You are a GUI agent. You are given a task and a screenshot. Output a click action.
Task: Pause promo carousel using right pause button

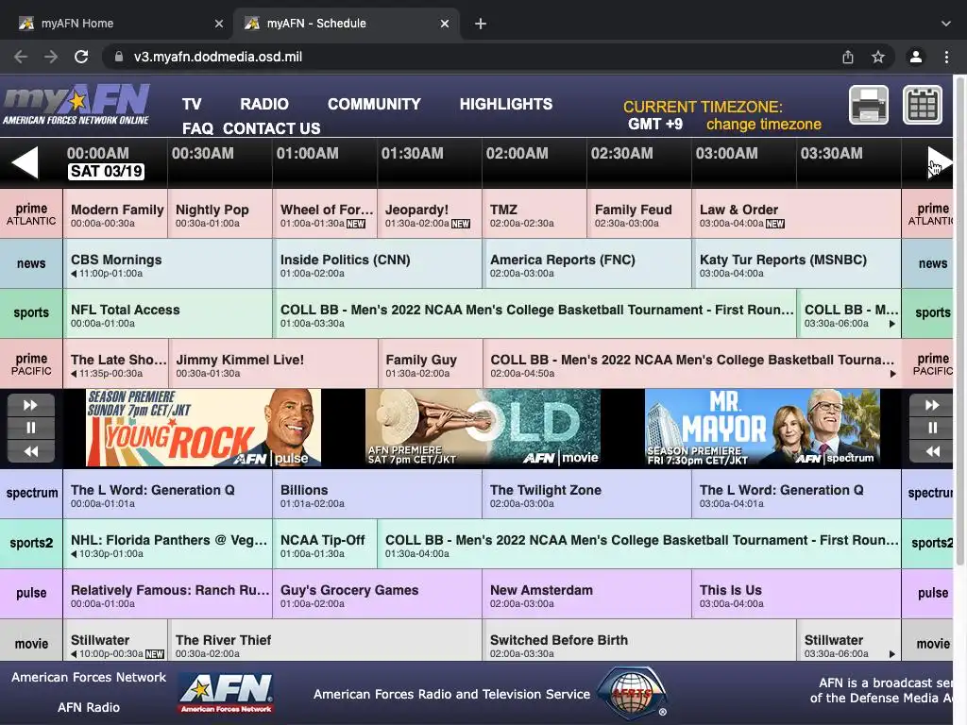932,428
